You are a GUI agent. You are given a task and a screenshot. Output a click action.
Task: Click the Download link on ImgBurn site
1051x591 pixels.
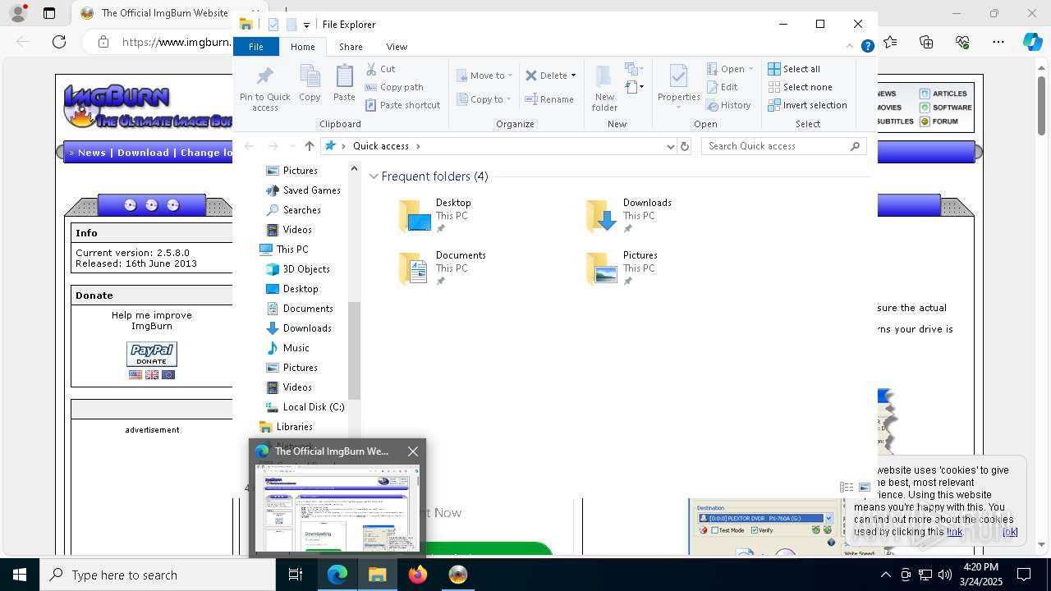(143, 153)
